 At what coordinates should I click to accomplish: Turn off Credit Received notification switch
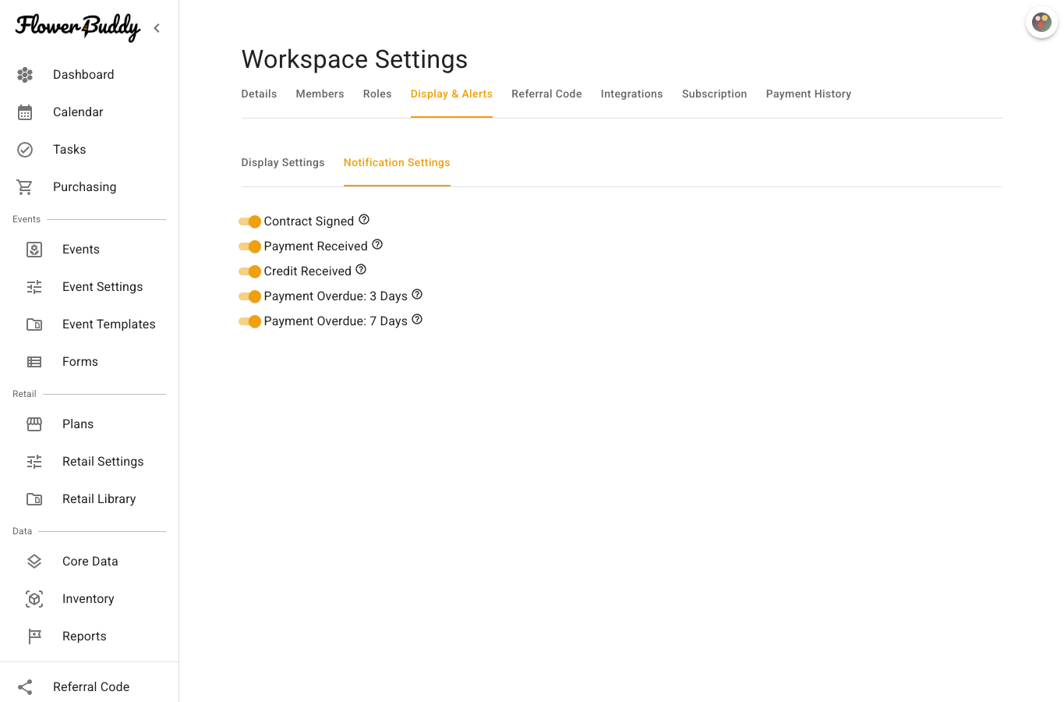(x=249, y=271)
